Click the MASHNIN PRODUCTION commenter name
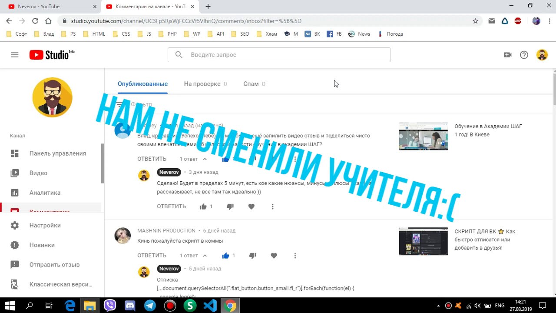Screen dimensions: 556x313 [x=166, y=231]
